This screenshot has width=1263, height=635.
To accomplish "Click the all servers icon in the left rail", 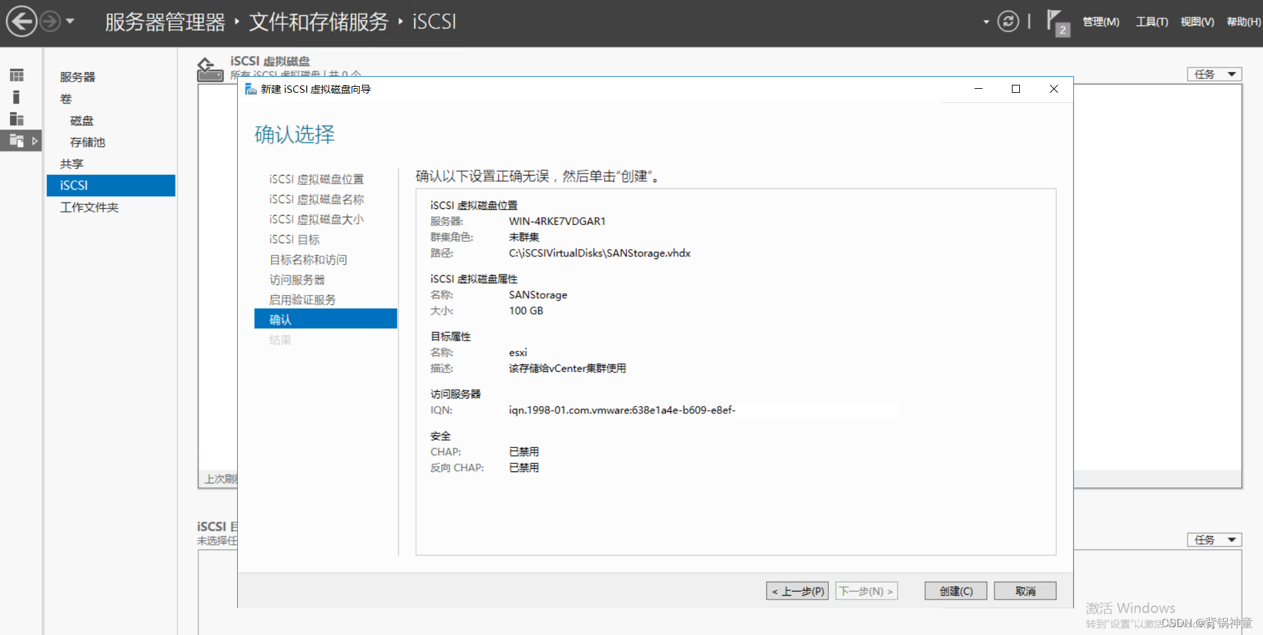I will click(x=16, y=119).
